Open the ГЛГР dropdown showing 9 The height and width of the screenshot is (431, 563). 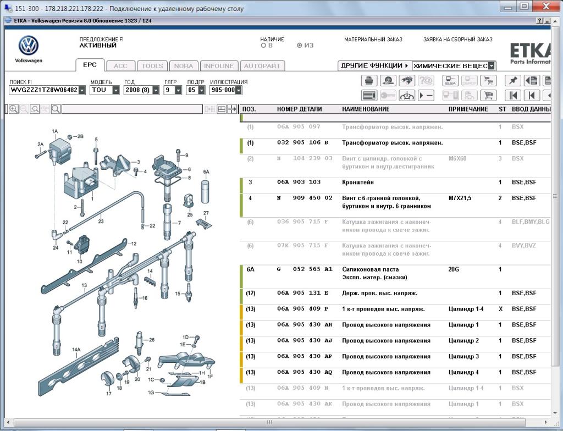[178, 90]
